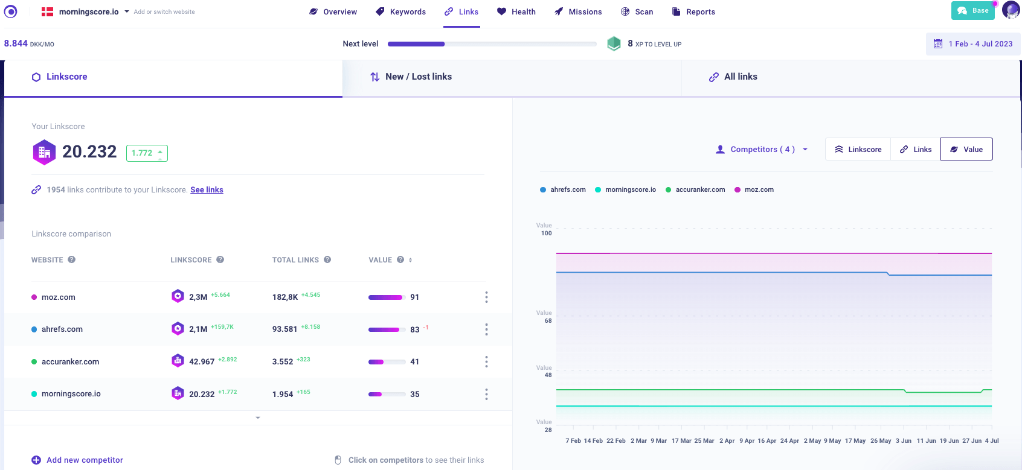Click morningscore.io row Linkscore badge icon
1022x470 pixels.
178,393
